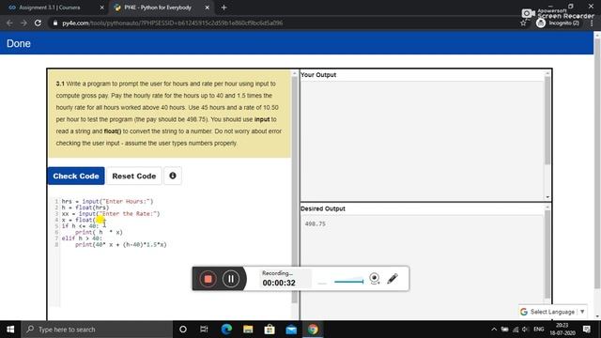Close the Assignment 3.1 Coursera tab

pyautogui.click(x=102, y=8)
